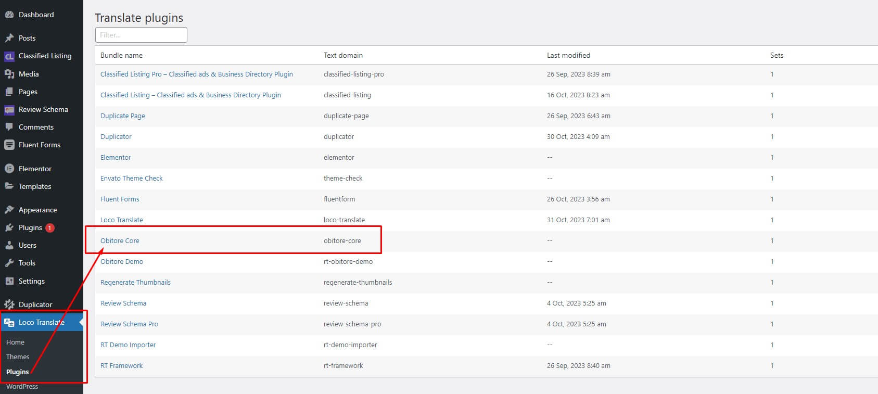Click the Classified Listing CL icon
Screen dimensions: 878x394
9,56
